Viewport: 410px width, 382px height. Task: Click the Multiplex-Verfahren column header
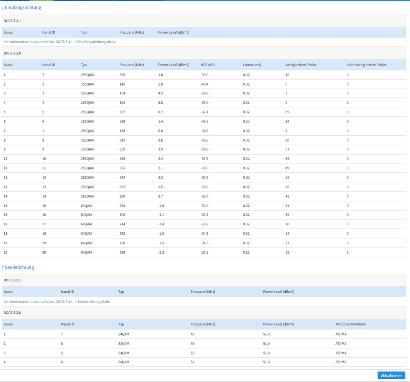click(350, 324)
